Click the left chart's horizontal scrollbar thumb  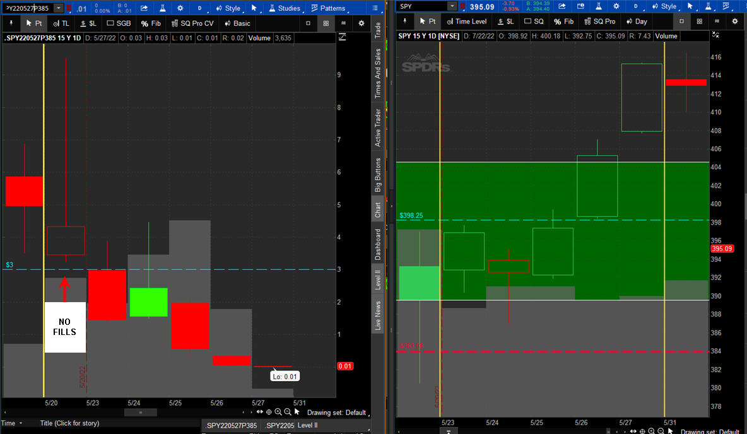pyautogui.click(x=140, y=413)
